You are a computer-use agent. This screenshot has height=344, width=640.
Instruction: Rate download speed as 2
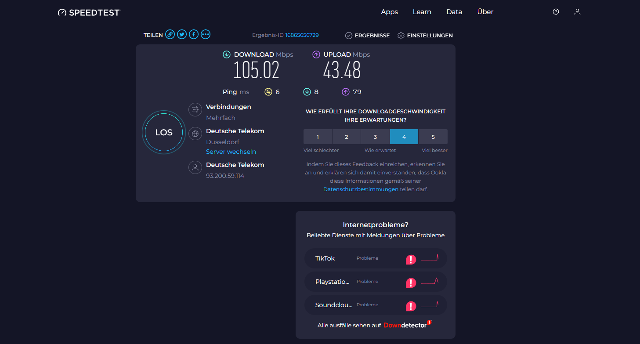(347, 137)
